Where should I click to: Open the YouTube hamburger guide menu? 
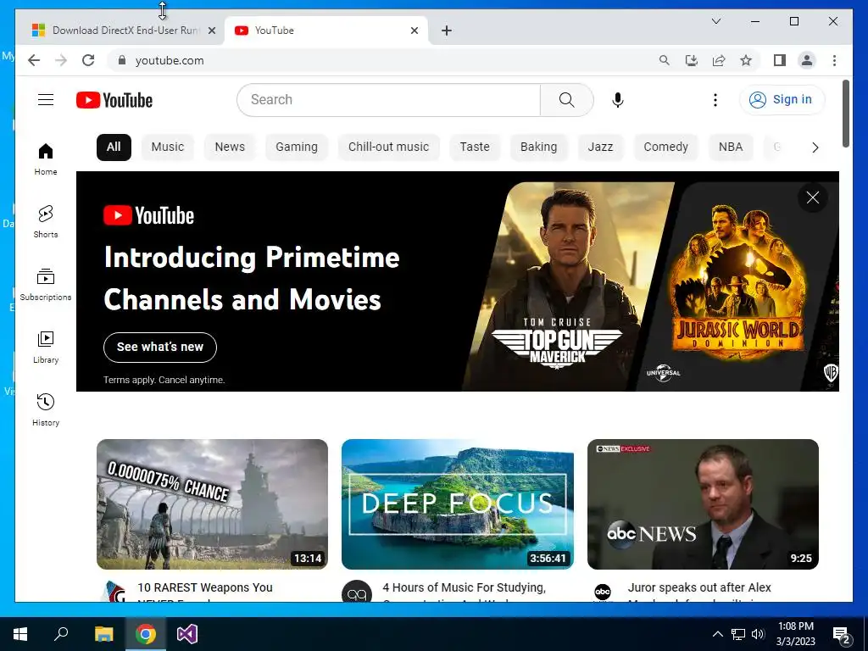click(46, 100)
